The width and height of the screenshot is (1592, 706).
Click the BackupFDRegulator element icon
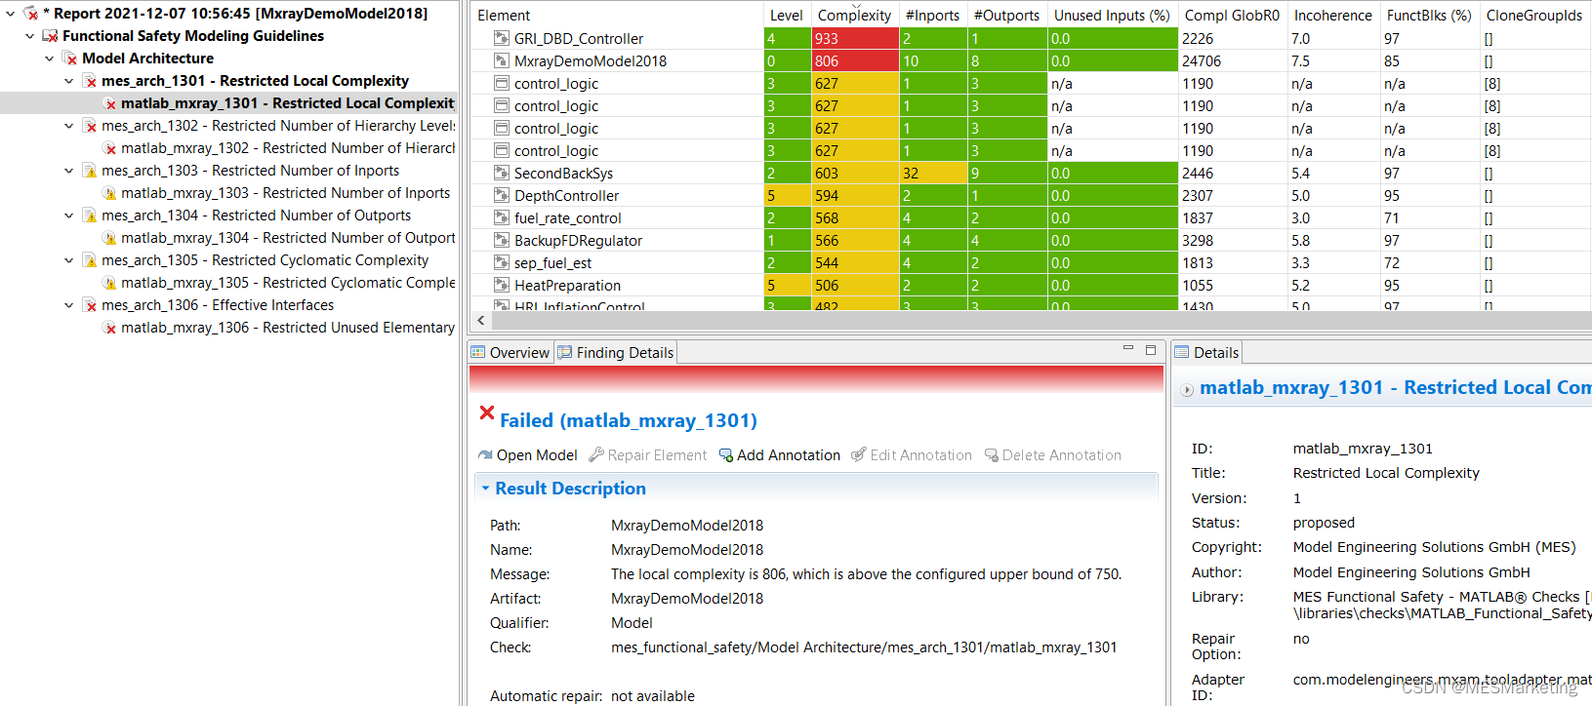pyautogui.click(x=502, y=240)
